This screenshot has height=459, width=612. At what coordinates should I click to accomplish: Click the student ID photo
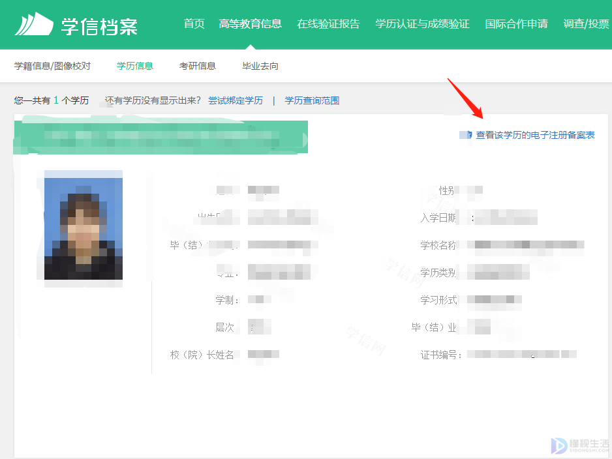tap(84, 225)
